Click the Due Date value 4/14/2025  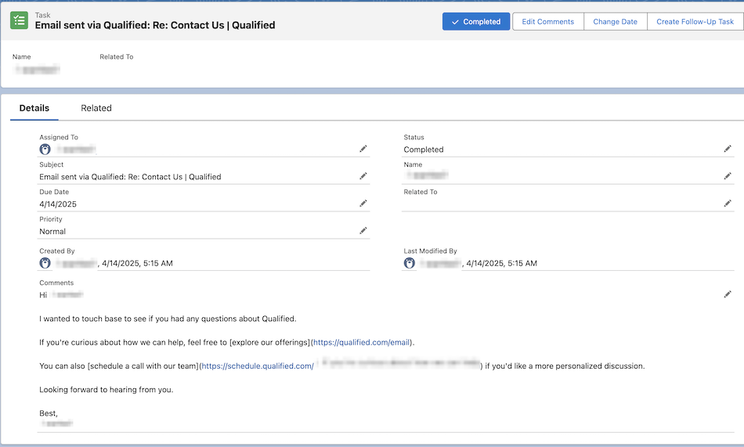tap(58, 204)
